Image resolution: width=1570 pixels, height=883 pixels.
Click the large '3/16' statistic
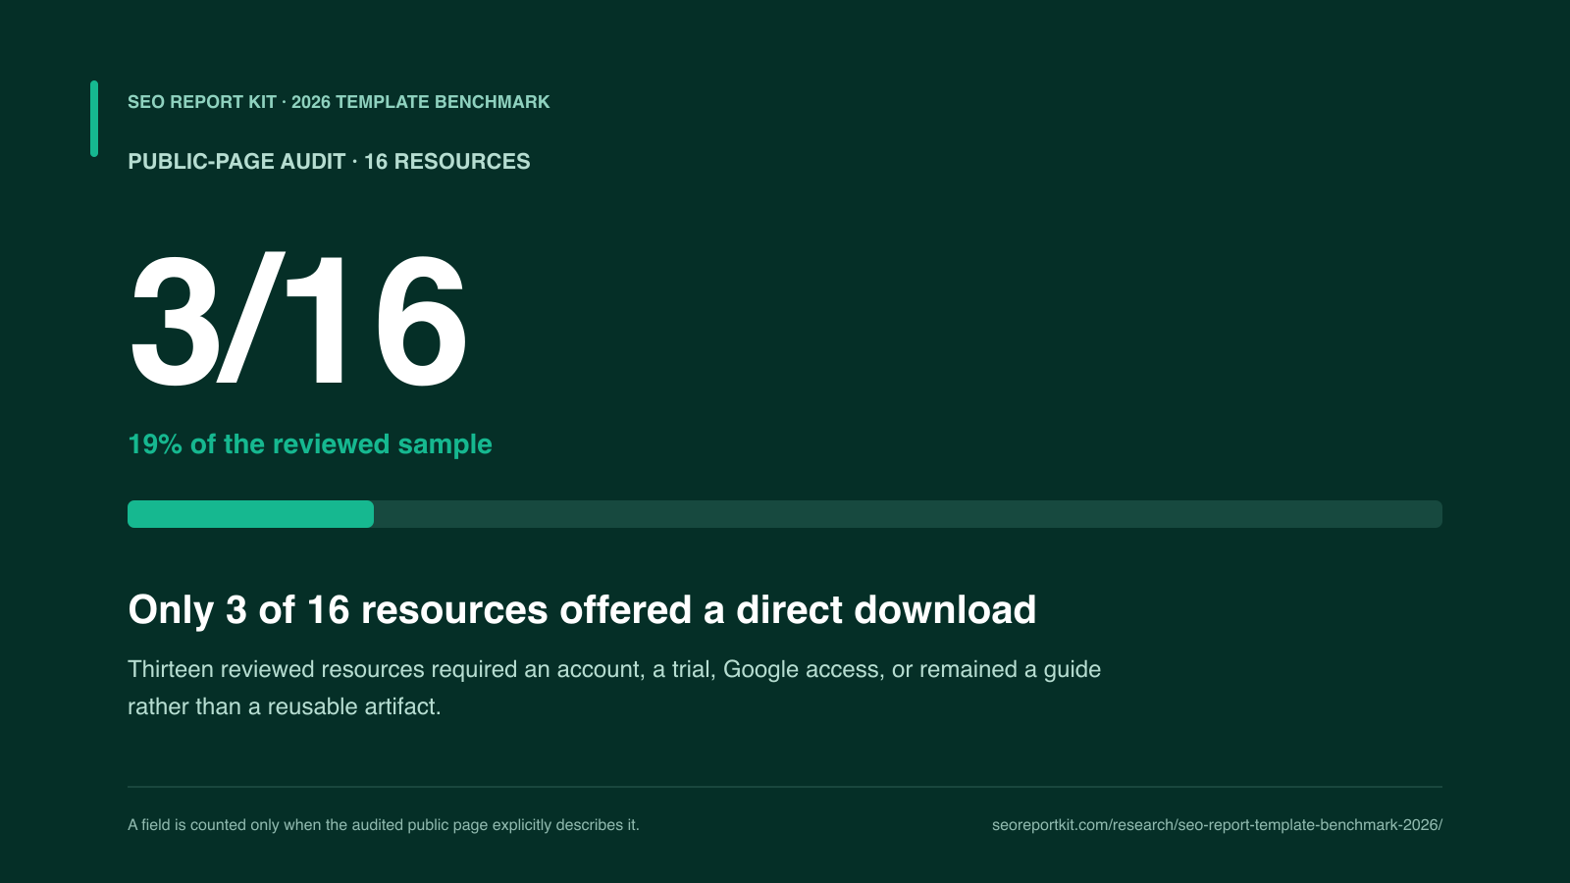[298, 321]
